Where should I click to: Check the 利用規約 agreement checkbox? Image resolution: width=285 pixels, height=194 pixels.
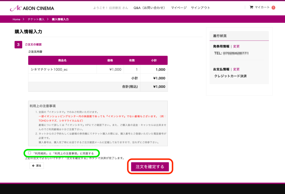click(30, 153)
